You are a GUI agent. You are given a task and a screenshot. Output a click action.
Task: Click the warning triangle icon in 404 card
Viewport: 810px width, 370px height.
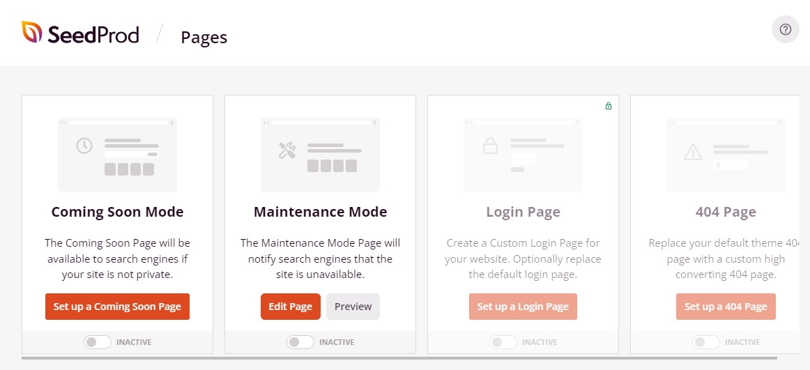coord(693,151)
